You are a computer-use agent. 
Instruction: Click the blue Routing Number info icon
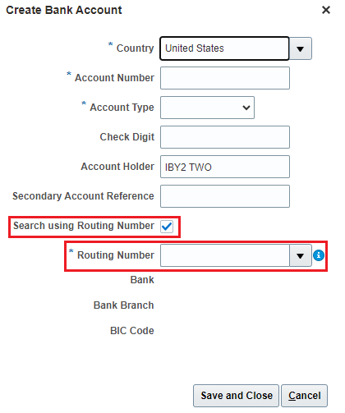pyautogui.click(x=319, y=255)
